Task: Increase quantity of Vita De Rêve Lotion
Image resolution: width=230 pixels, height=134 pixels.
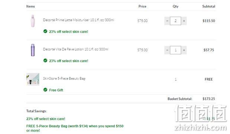Action: coord(184,50)
